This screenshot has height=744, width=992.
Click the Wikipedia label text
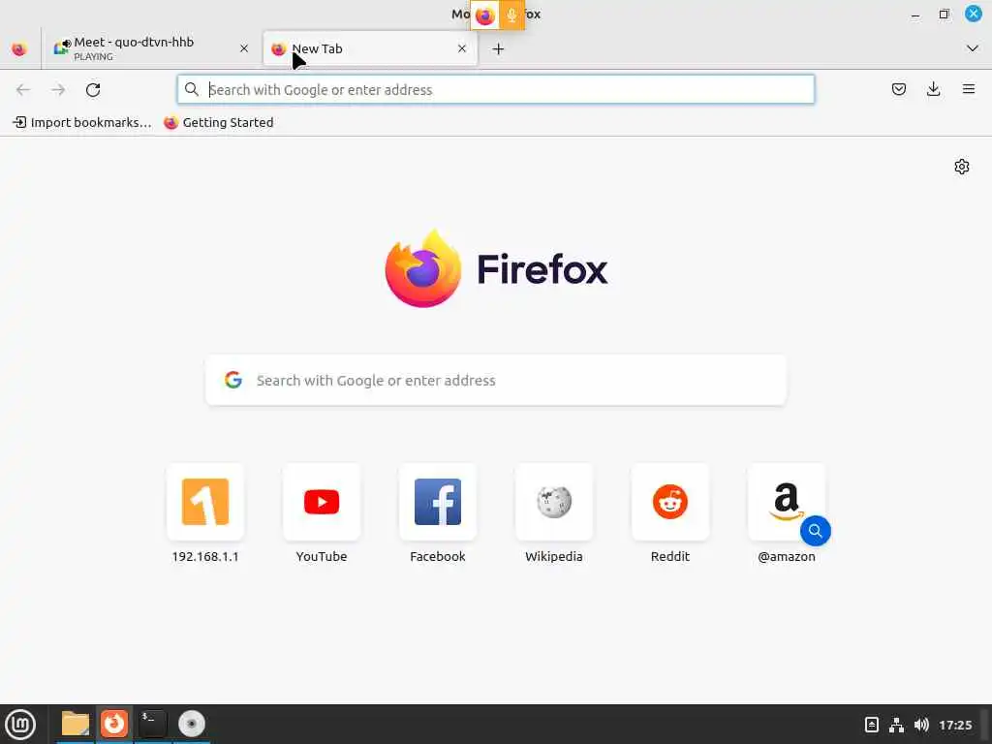554,556
